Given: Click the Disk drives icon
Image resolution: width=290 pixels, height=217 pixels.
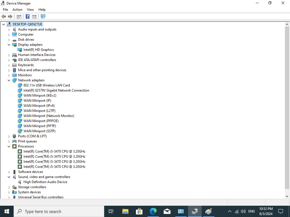Looking at the screenshot, I should click(14, 40).
